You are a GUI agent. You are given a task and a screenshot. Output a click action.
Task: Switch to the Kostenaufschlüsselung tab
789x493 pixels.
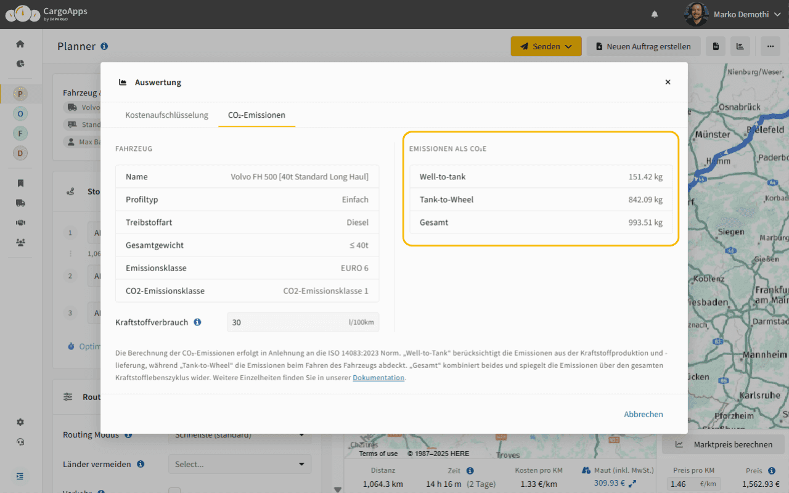tap(166, 115)
